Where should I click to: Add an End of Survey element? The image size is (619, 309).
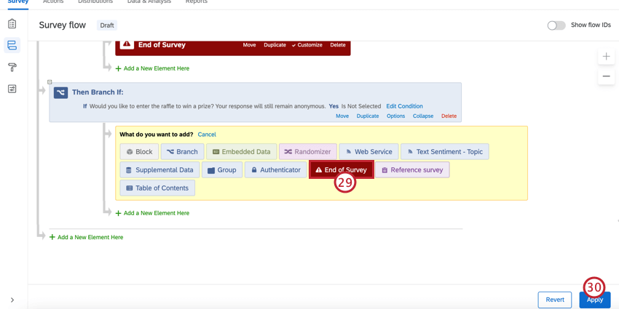coord(342,170)
